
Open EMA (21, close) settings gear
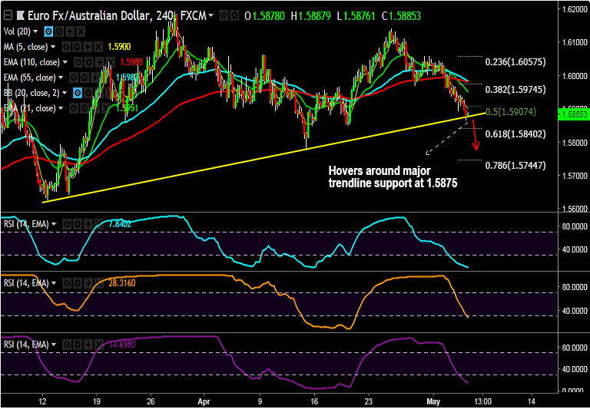[x=85, y=108]
